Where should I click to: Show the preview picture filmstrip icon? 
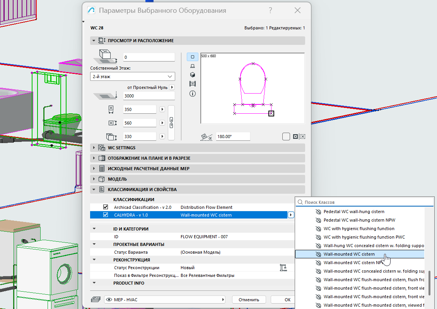(192, 84)
